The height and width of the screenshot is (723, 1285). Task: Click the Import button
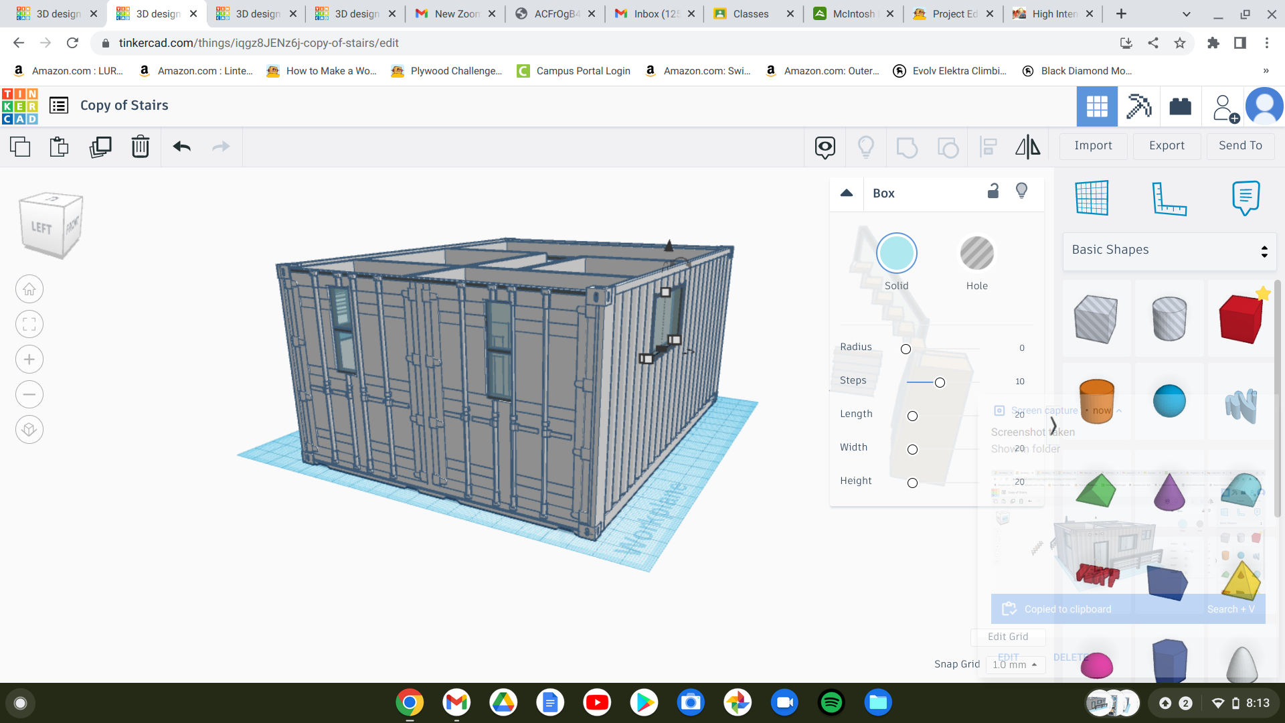point(1094,145)
